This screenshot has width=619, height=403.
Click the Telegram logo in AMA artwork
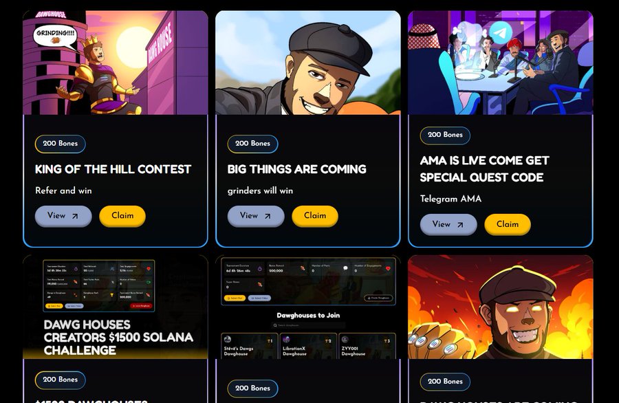click(x=501, y=33)
